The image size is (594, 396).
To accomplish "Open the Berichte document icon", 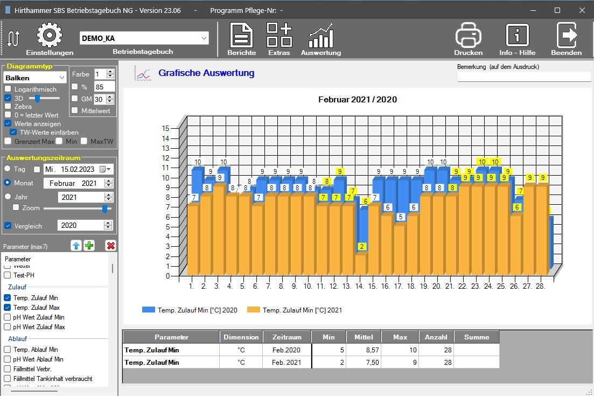I will coord(241,36).
